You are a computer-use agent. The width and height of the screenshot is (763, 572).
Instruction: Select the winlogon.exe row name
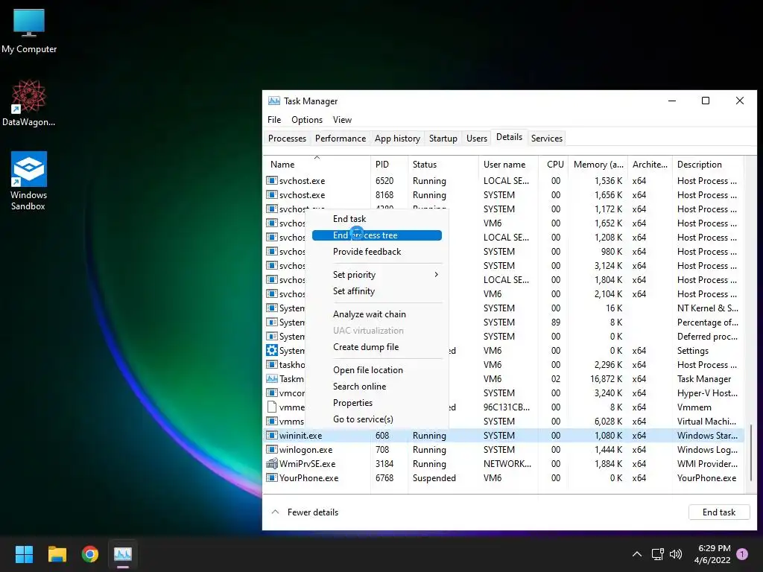[x=306, y=449]
